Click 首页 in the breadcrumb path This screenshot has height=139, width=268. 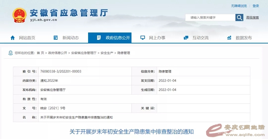[40, 53]
